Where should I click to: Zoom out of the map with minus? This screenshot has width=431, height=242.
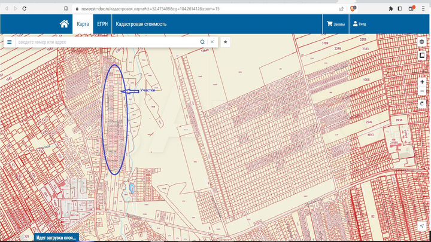(422, 91)
